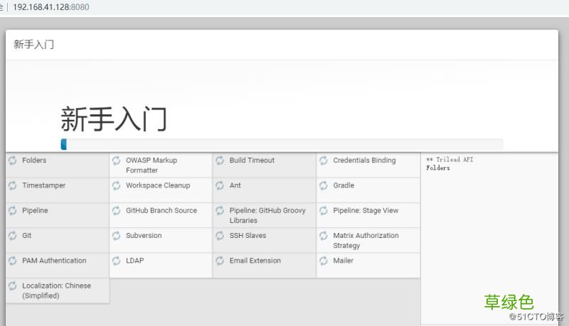Click the pending icon beside GitHub Branch Source
The width and height of the screenshot is (569, 326).
pyautogui.click(x=116, y=210)
